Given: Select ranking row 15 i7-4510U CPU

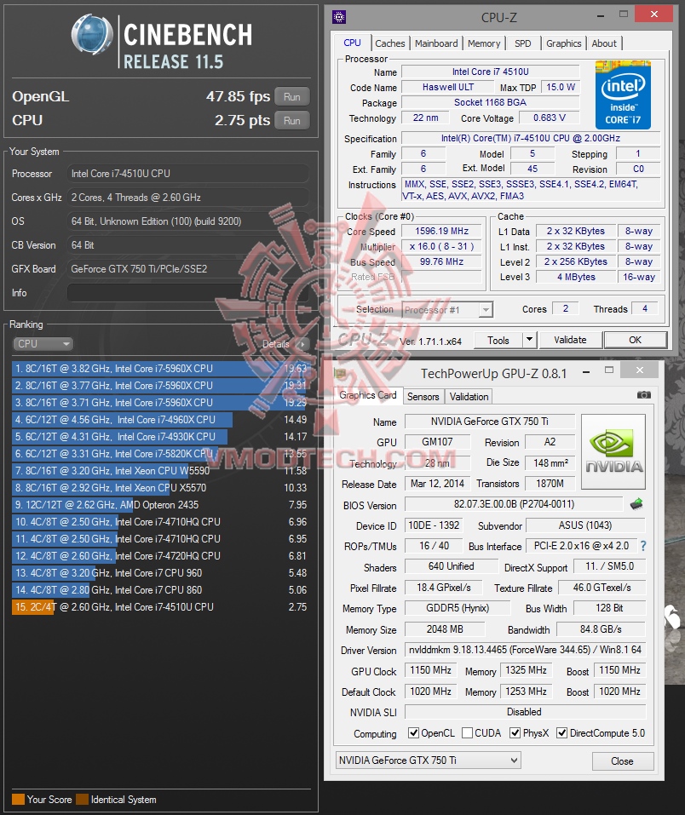Looking at the screenshot, I should coord(160,607).
